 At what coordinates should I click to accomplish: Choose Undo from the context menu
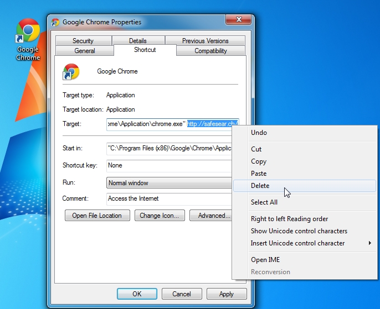[x=305, y=133]
